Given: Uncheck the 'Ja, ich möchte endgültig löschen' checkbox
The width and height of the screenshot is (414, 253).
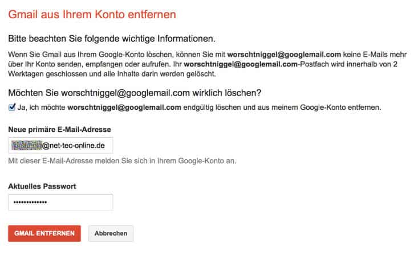Looking at the screenshot, I should coord(12,107).
